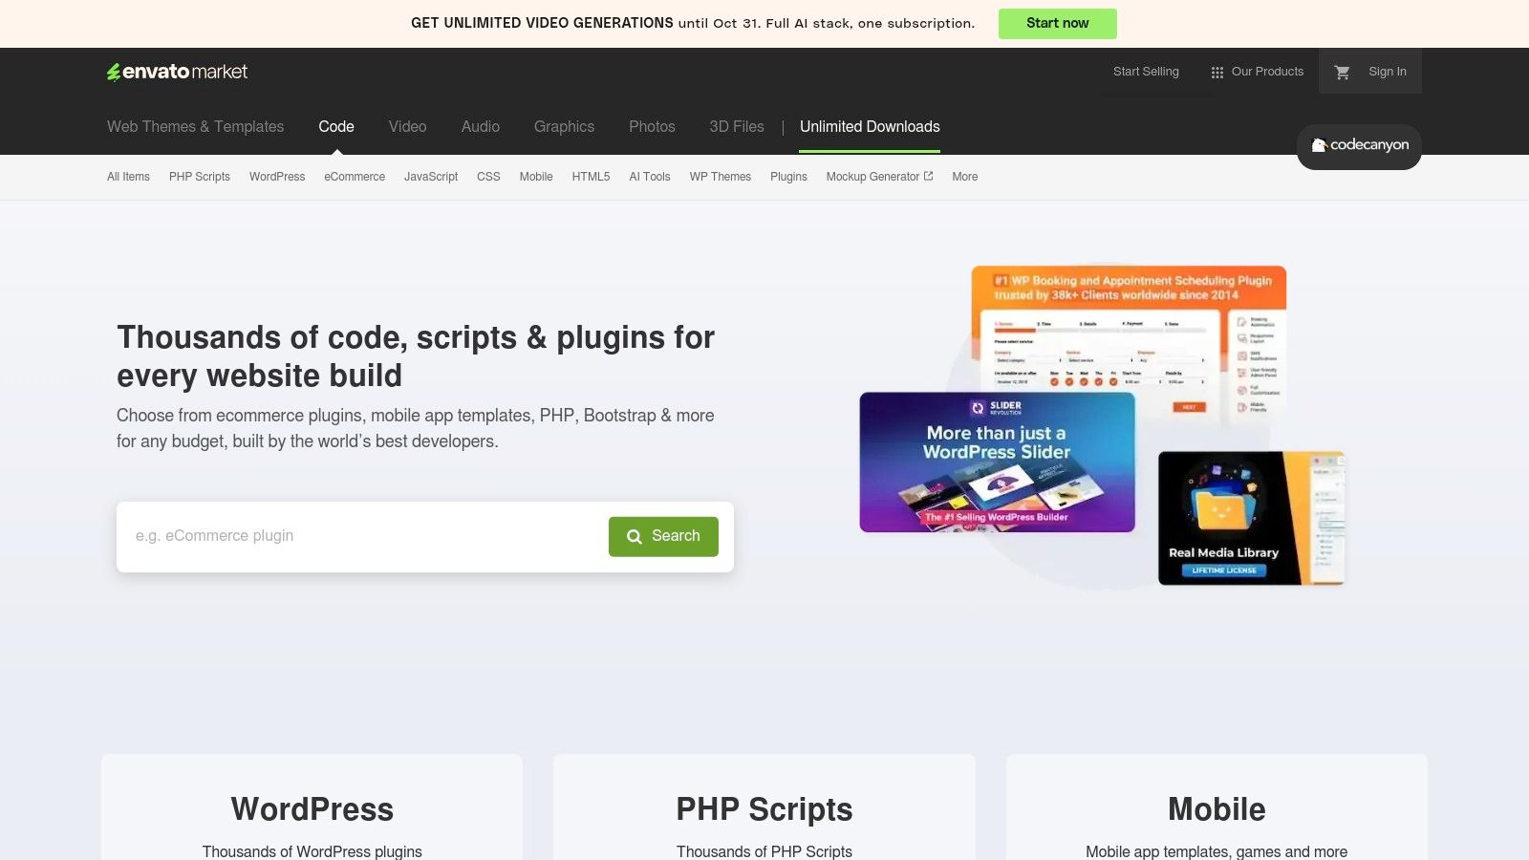Click the Our Products grid icon
Viewport: 1529px width, 860px height.
1217,73
